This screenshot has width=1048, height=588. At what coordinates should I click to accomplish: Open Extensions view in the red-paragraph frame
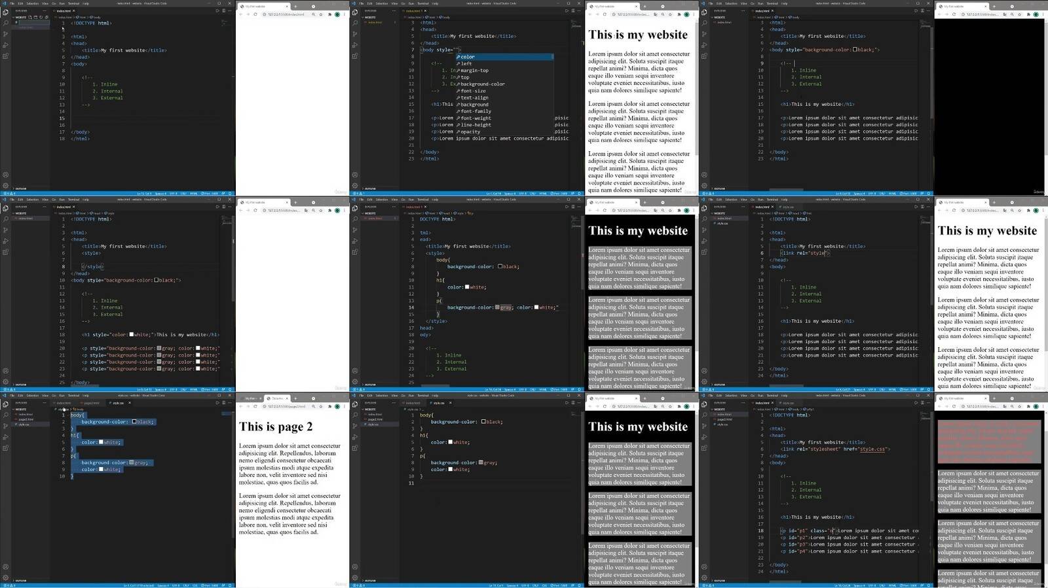pyautogui.click(x=704, y=448)
